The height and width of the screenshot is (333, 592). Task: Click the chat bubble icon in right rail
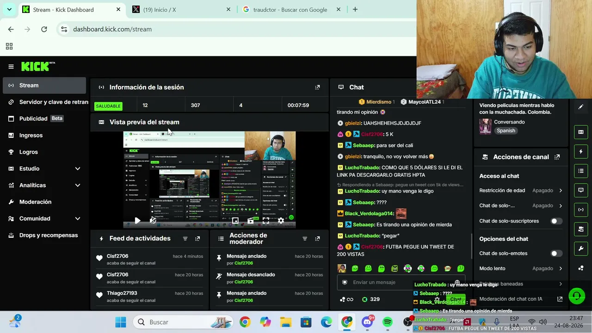tap(581, 190)
